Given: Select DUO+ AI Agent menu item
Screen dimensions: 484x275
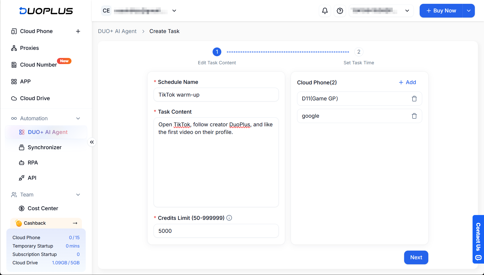Looking at the screenshot, I should tap(46, 132).
